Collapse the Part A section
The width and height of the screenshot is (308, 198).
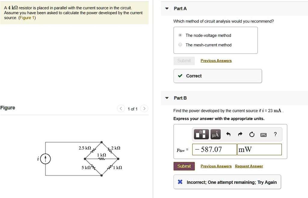pyautogui.click(x=167, y=9)
